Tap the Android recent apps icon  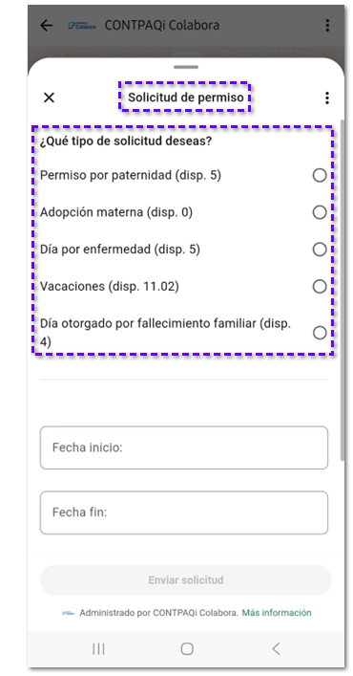pos(99,648)
